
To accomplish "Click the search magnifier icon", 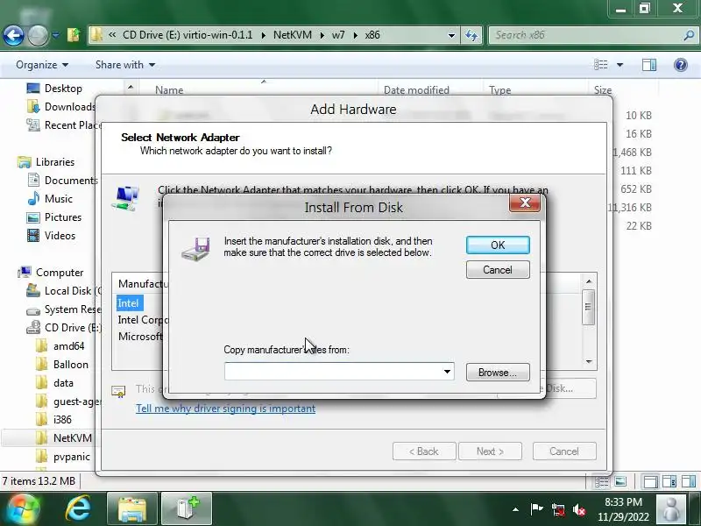I will pyautogui.click(x=689, y=35).
